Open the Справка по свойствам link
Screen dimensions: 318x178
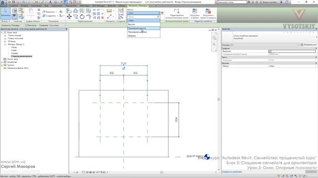coord(232,172)
